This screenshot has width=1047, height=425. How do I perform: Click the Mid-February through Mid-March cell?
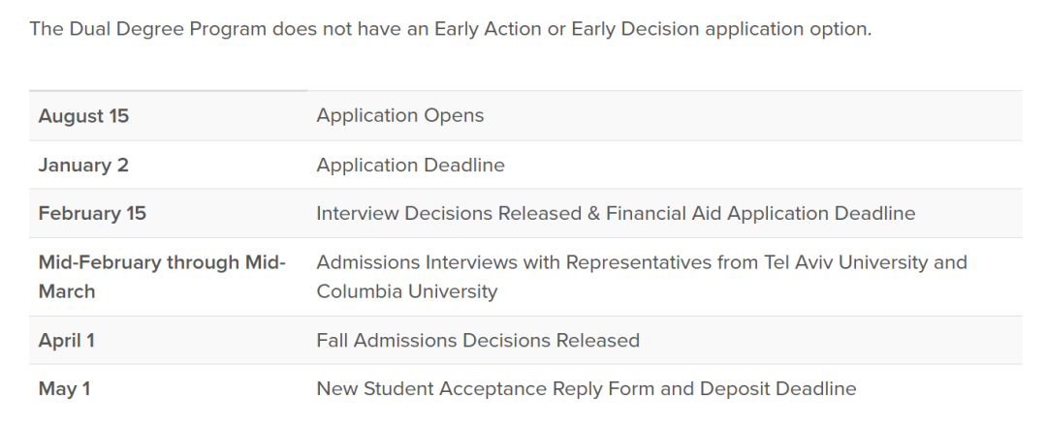tap(162, 277)
